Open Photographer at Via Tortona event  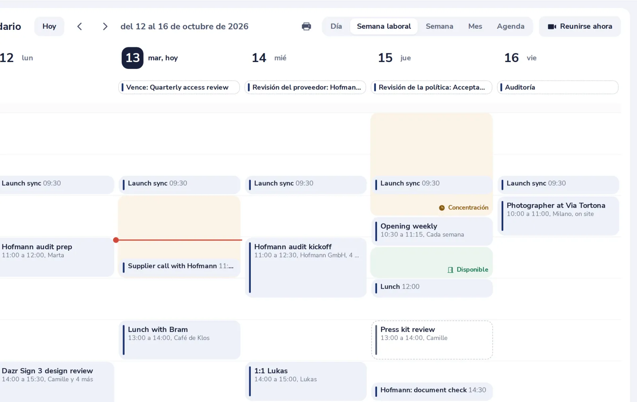[558, 216]
